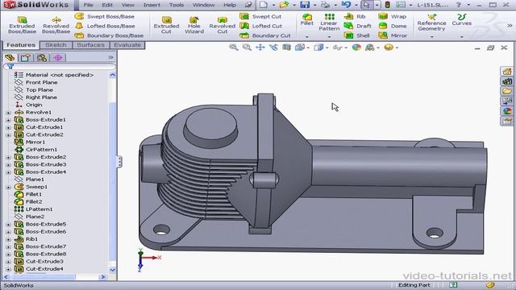The image size is (516, 290).
Task: Select the Rib feature tool
Action: (355, 16)
